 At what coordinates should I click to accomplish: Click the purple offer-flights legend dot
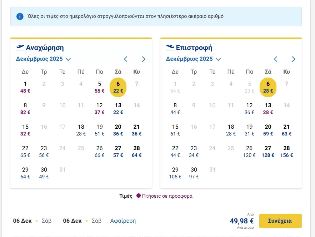[x=139, y=196]
